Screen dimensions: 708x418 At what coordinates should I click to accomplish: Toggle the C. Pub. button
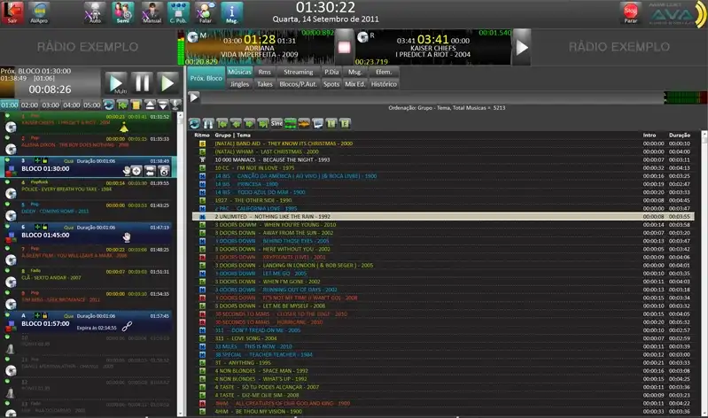pyautogui.click(x=178, y=12)
